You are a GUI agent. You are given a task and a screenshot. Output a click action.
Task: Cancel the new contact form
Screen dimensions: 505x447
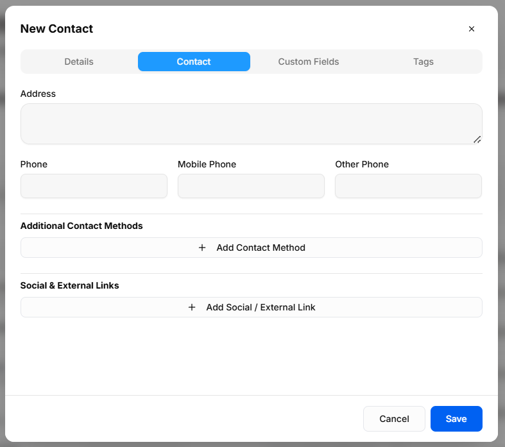[x=394, y=419]
